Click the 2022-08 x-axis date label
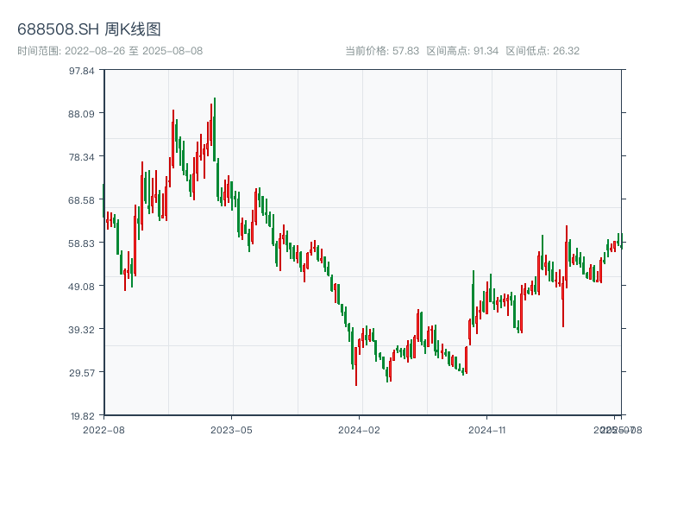This screenshot has height=518, width=690. tap(103, 429)
